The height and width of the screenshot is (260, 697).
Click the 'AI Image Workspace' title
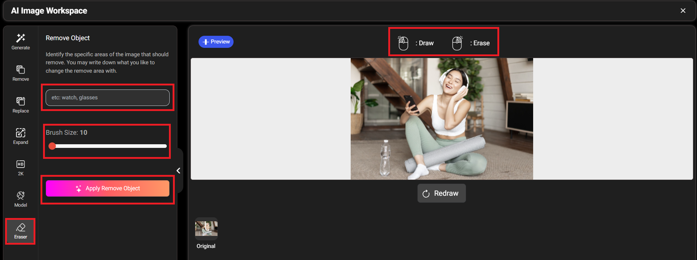click(49, 11)
